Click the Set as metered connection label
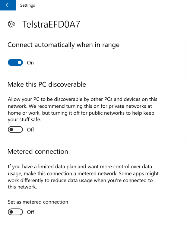The image size is (187, 228). (x=38, y=202)
